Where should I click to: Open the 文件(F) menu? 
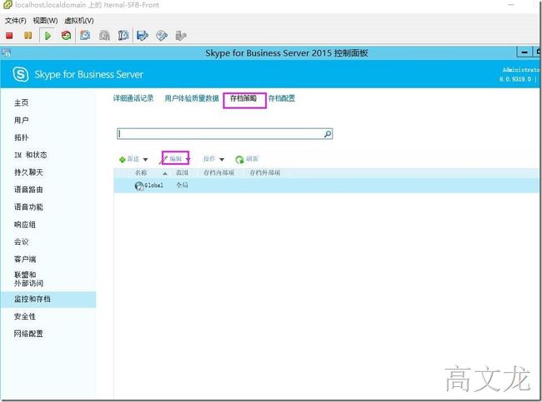click(16, 21)
